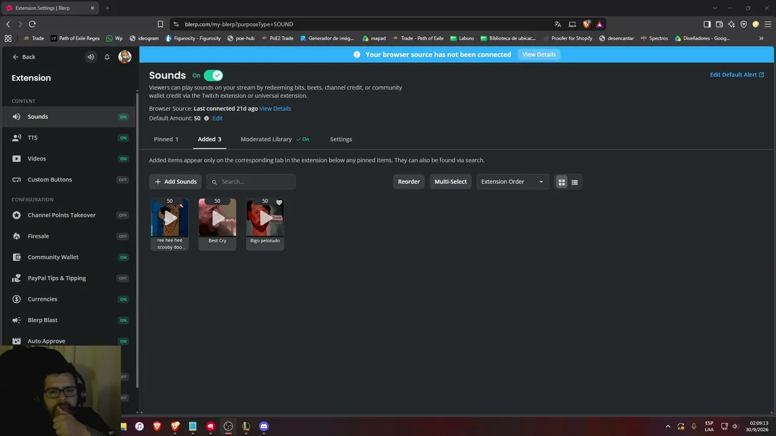776x436 pixels.
Task: Play the Best Cry sound
Action: 218,218
